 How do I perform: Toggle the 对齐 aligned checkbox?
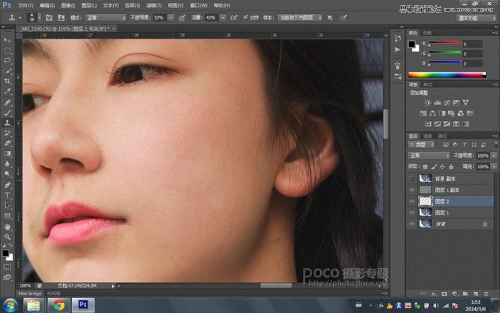click(246, 18)
